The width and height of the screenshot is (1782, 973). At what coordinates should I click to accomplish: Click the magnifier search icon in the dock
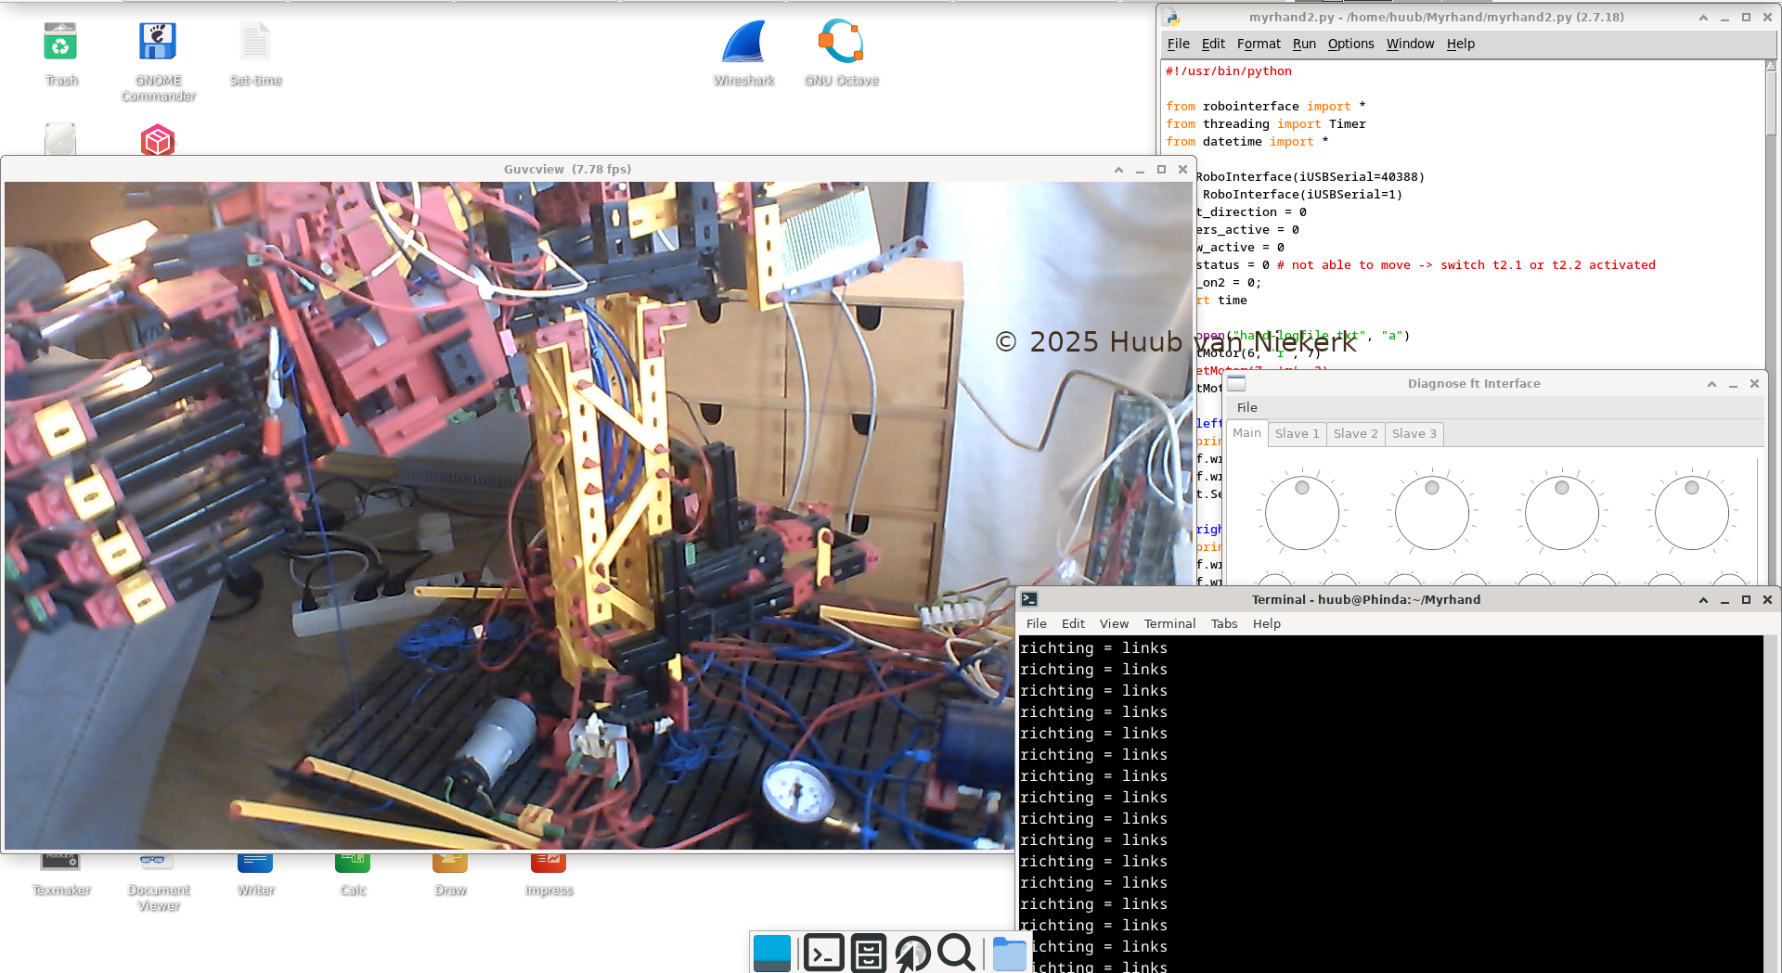957,953
